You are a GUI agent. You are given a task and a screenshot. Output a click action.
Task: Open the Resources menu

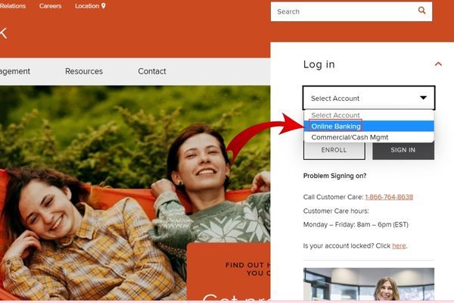(84, 71)
